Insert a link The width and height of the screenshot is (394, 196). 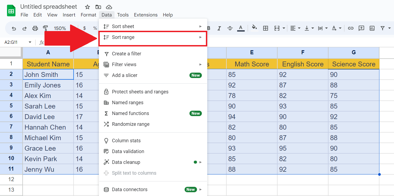coord(351,28)
